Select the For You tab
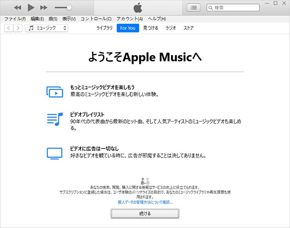The image size is (290, 228). coord(128,28)
